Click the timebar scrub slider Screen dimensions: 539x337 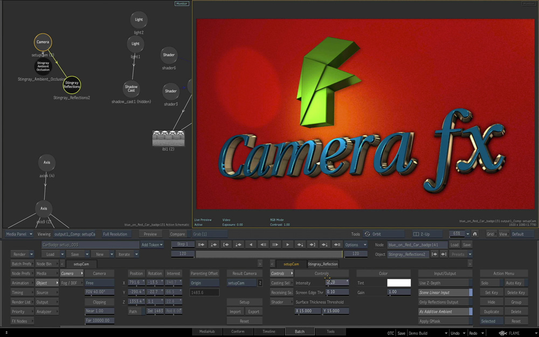(x=269, y=255)
